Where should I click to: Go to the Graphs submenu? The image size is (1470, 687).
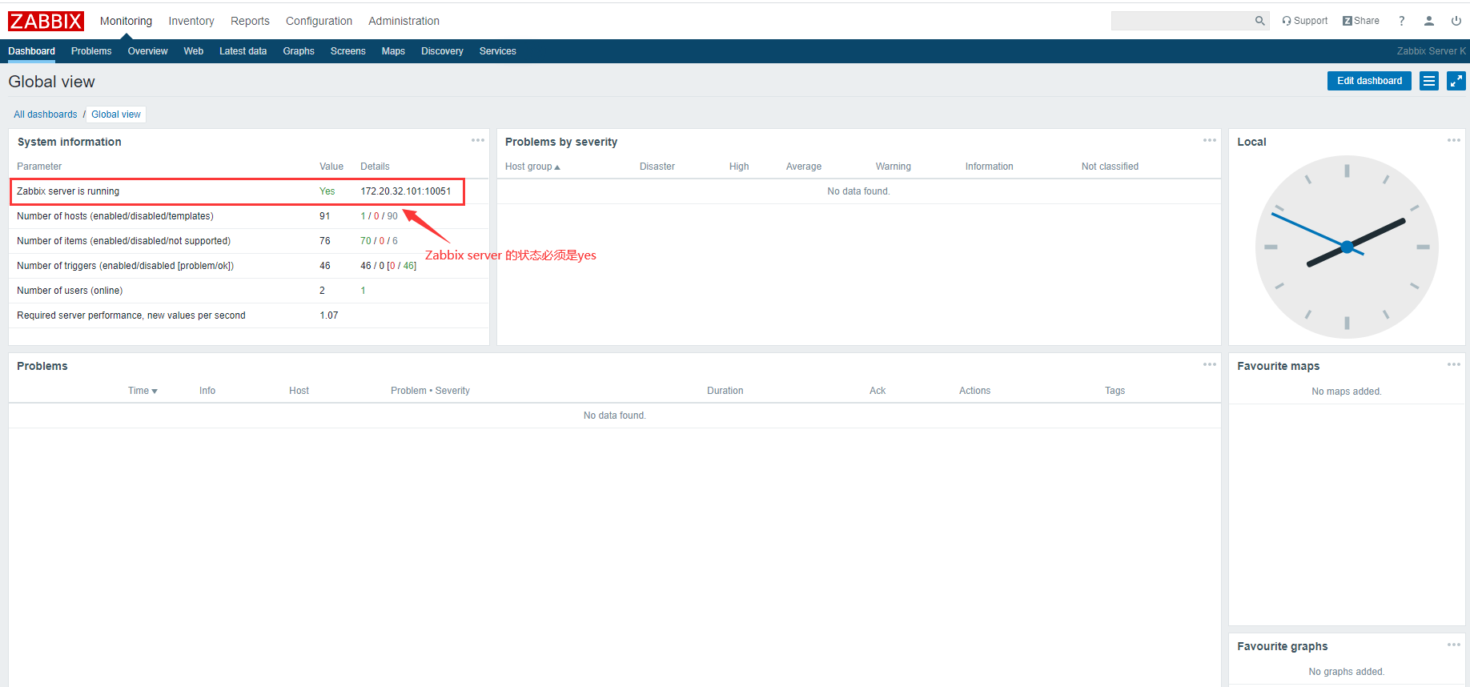click(x=299, y=51)
